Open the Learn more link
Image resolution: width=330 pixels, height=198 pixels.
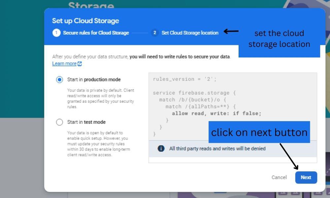coord(64,64)
